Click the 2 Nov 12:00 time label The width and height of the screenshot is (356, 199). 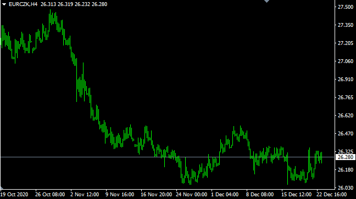point(85,195)
